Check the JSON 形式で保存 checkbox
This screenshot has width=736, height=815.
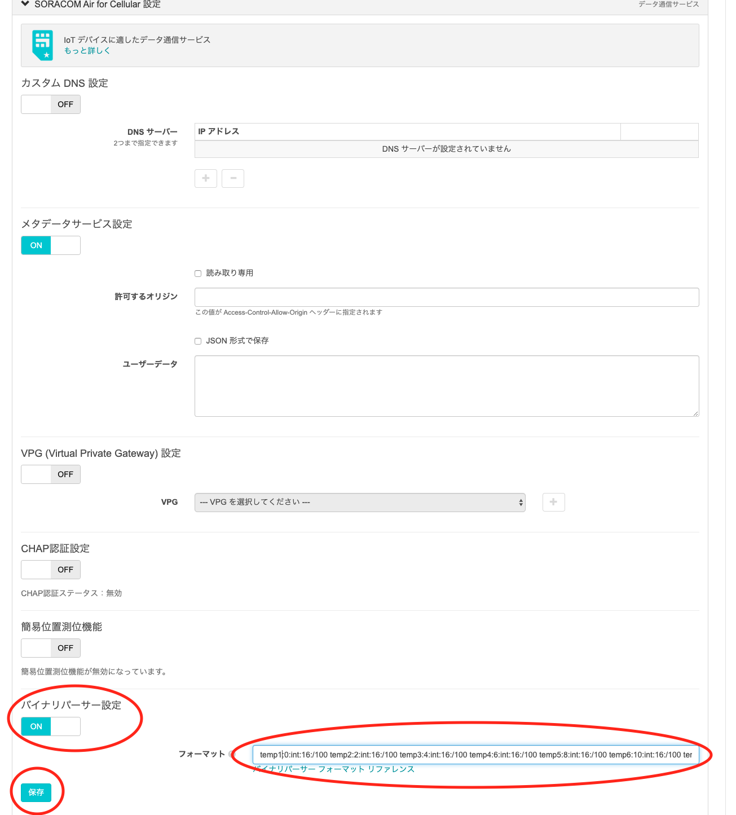click(198, 341)
